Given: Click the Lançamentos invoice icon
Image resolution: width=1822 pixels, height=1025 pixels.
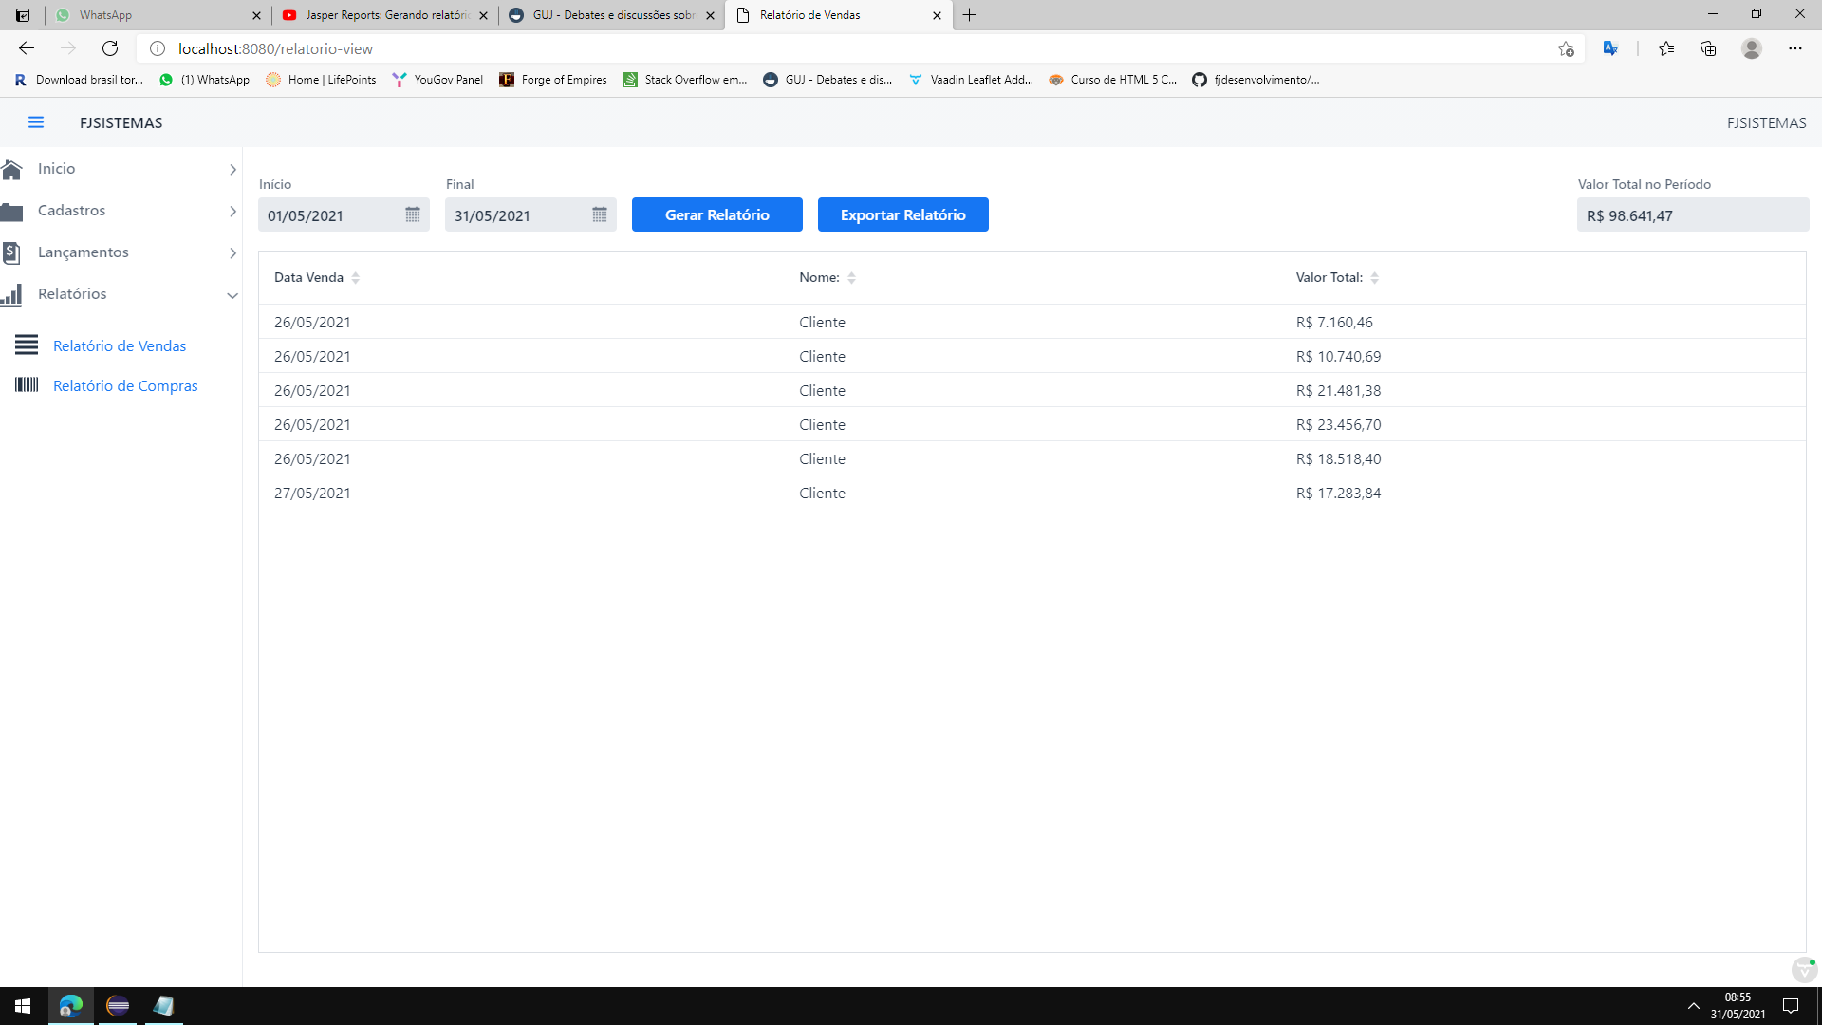Looking at the screenshot, I should pos(11,252).
